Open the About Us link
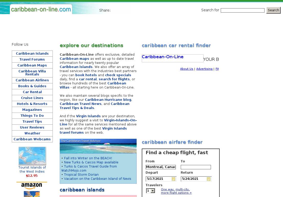 [187, 69]
